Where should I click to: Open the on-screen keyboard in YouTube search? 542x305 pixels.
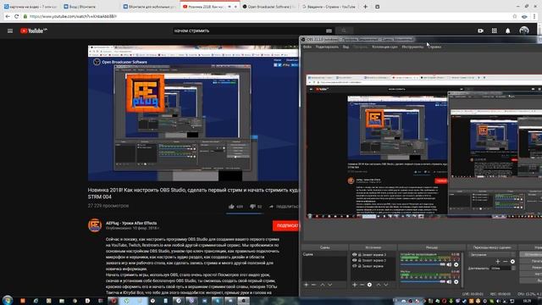[329, 30]
